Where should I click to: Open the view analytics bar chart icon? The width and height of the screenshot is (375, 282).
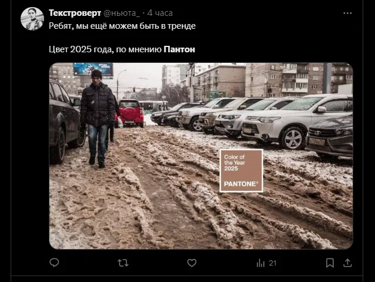[261, 263]
